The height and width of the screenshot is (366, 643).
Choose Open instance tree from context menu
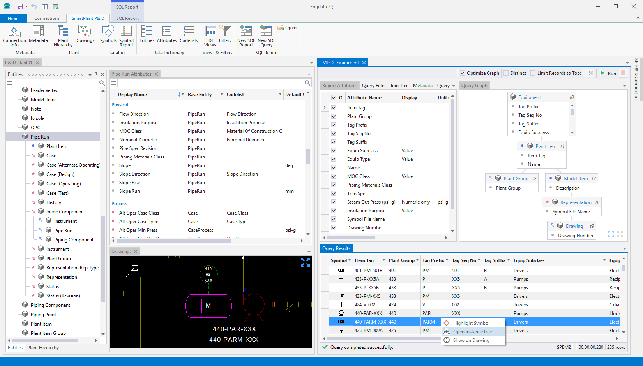point(473,331)
